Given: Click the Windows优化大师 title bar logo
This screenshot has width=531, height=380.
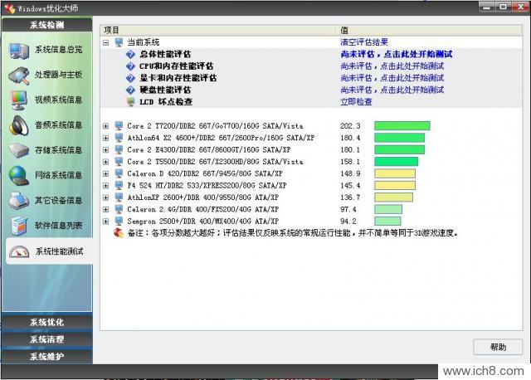Looking at the screenshot, I should (10, 8).
